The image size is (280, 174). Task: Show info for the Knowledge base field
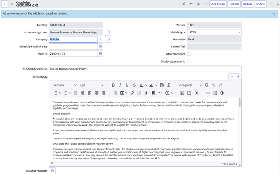[108, 32]
